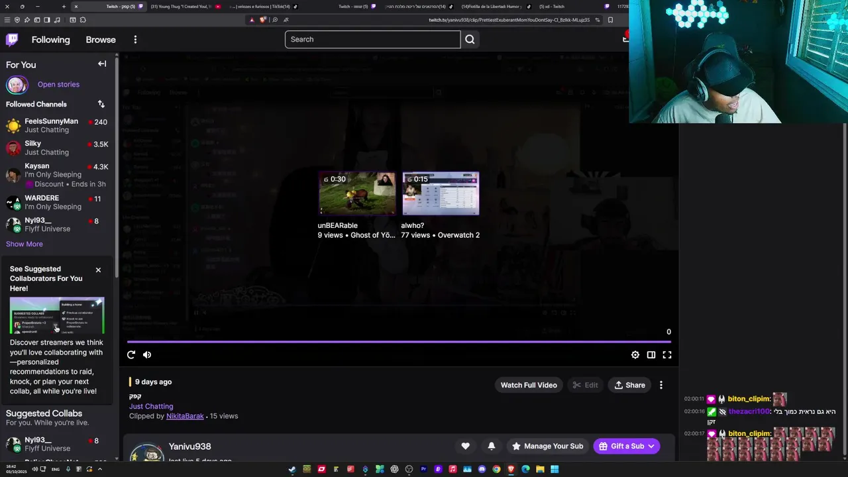Open WARDERE's channel in the sidebar
848x477 pixels.
(x=60, y=202)
